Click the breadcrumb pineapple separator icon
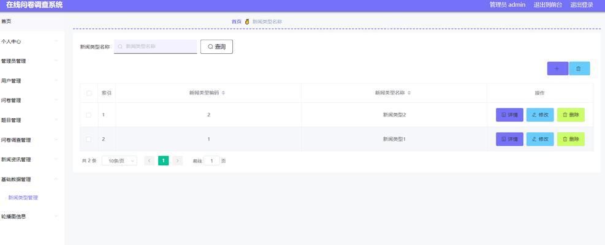The width and height of the screenshot is (605, 245). point(247,21)
